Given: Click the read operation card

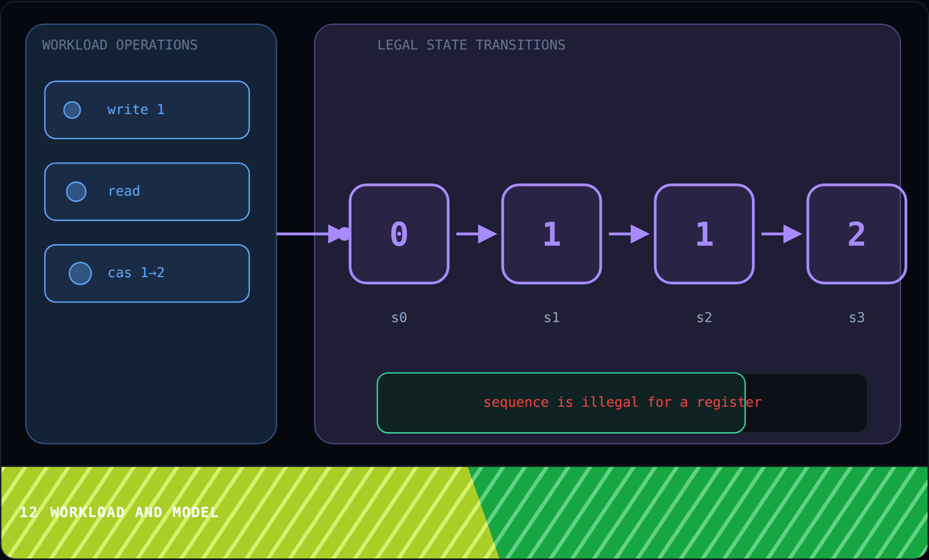Looking at the screenshot, I should [147, 191].
